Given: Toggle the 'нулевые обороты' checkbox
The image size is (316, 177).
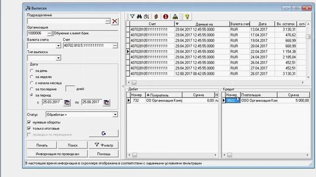Looking at the screenshot, I should 29,122.
